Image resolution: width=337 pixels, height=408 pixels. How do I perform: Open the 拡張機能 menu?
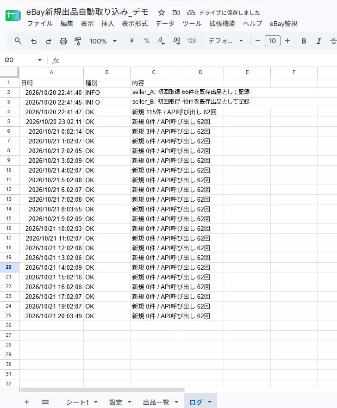(222, 24)
